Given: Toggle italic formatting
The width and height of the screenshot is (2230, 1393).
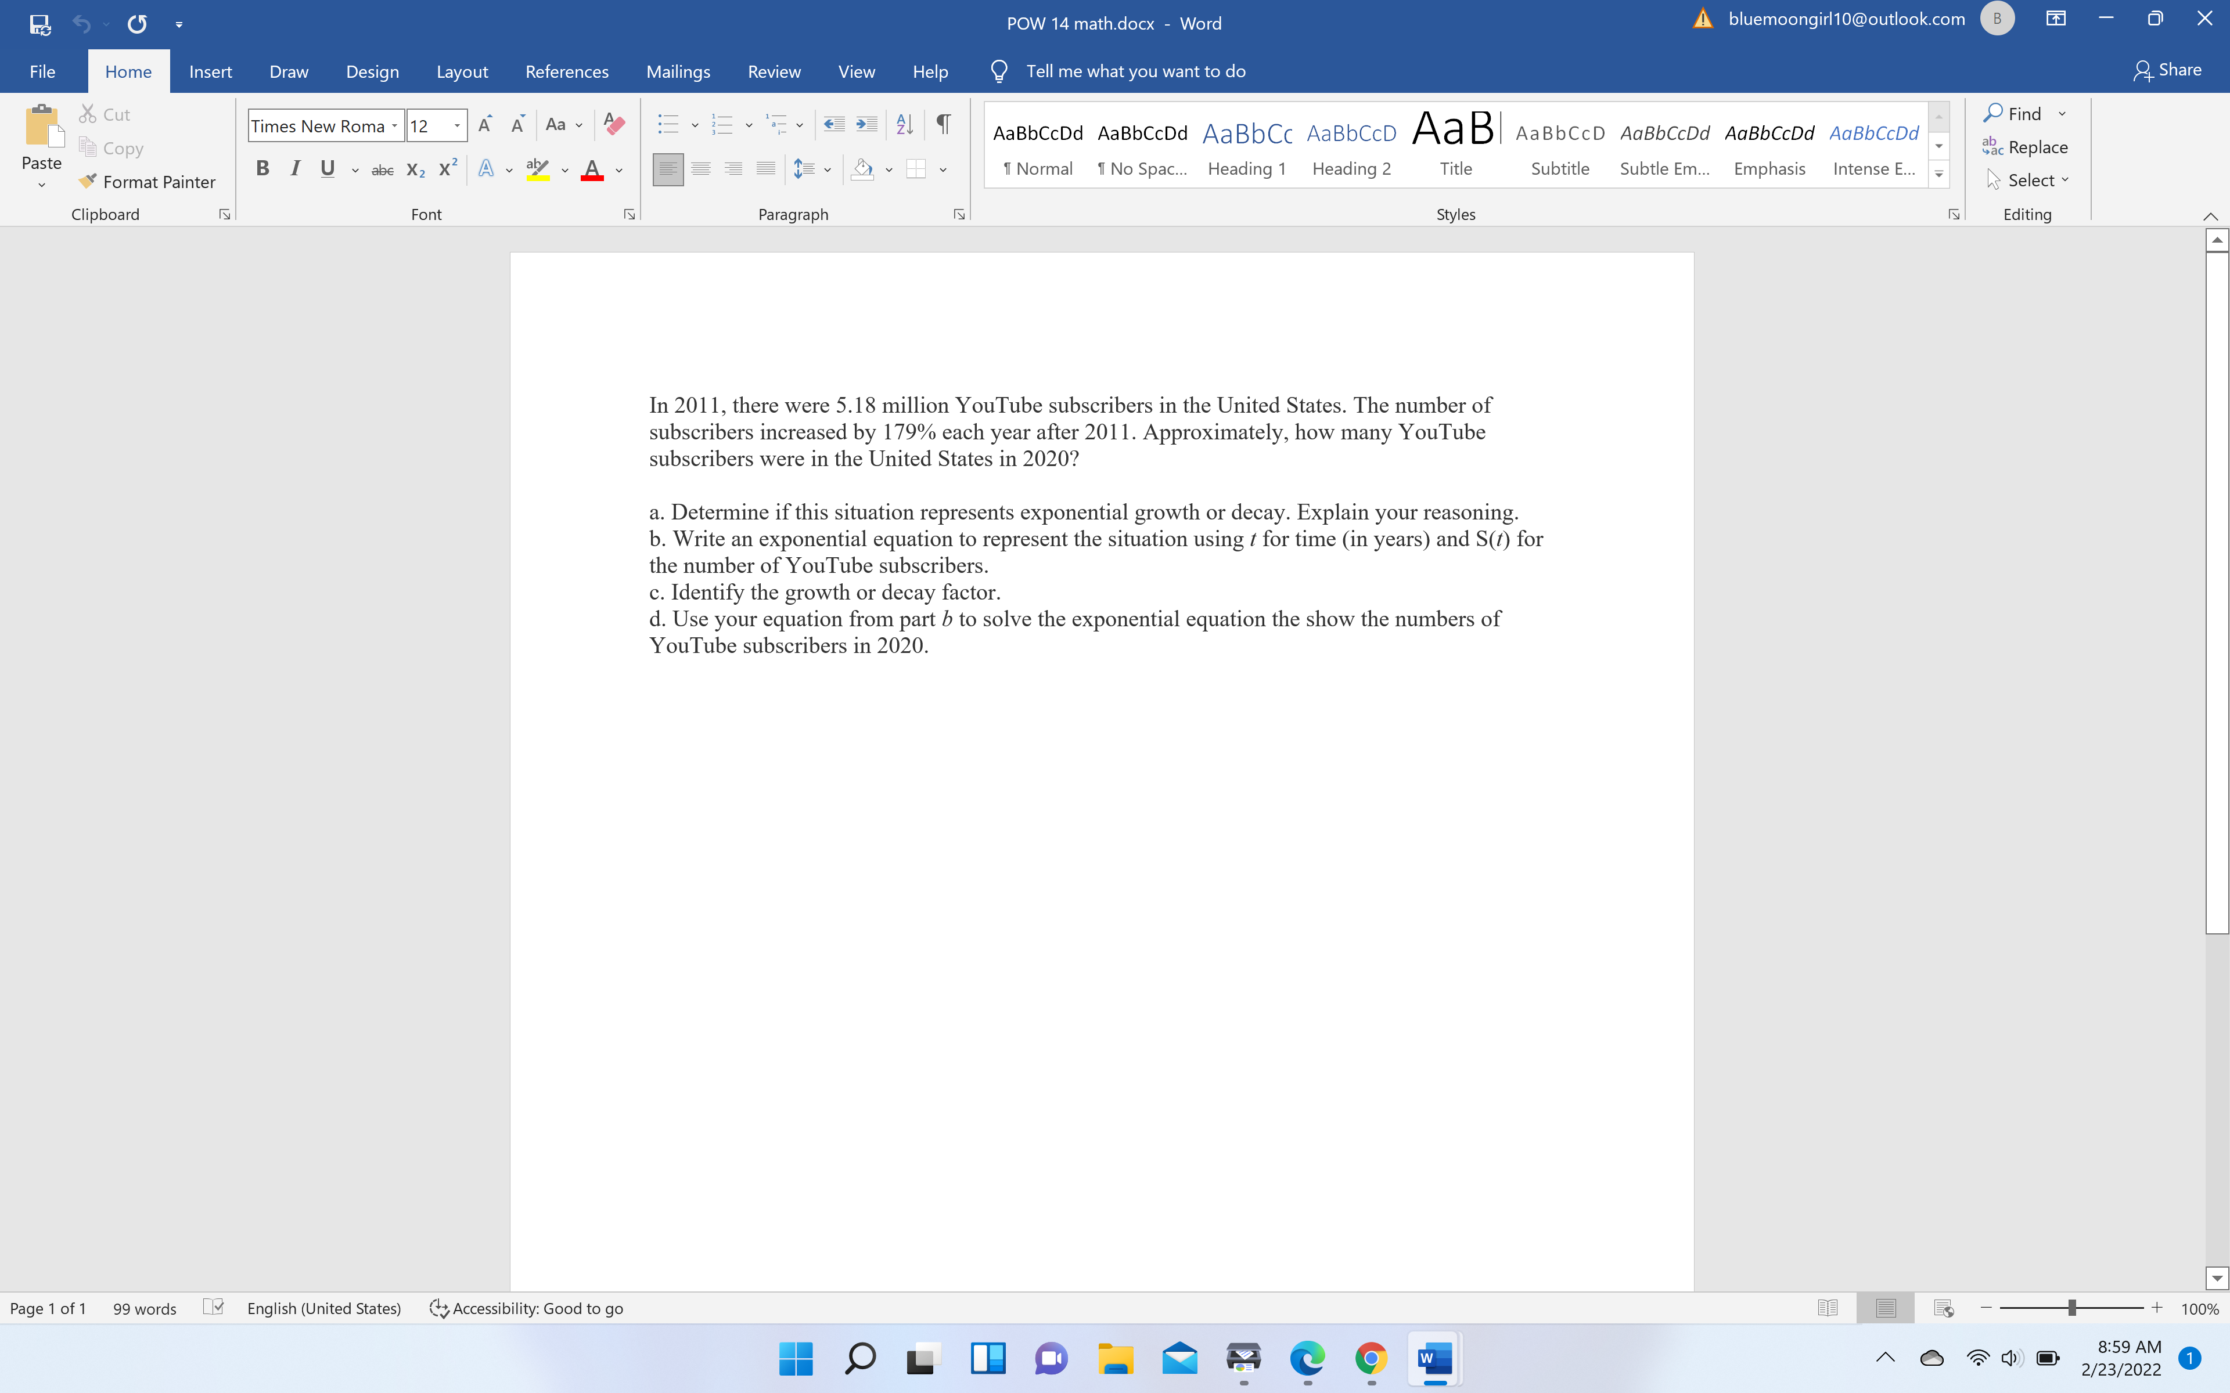Looking at the screenshot, I should [x=295, y=168].
